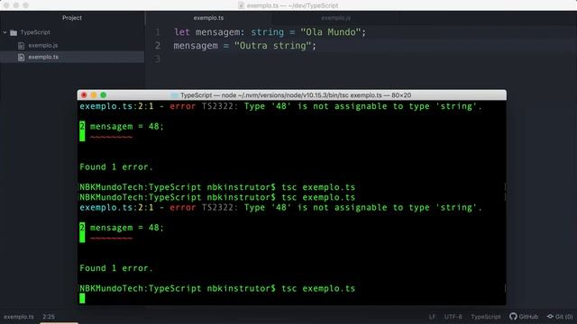Collapse the TypeScript project folder

pyautogui.click(x=5, y=32)
